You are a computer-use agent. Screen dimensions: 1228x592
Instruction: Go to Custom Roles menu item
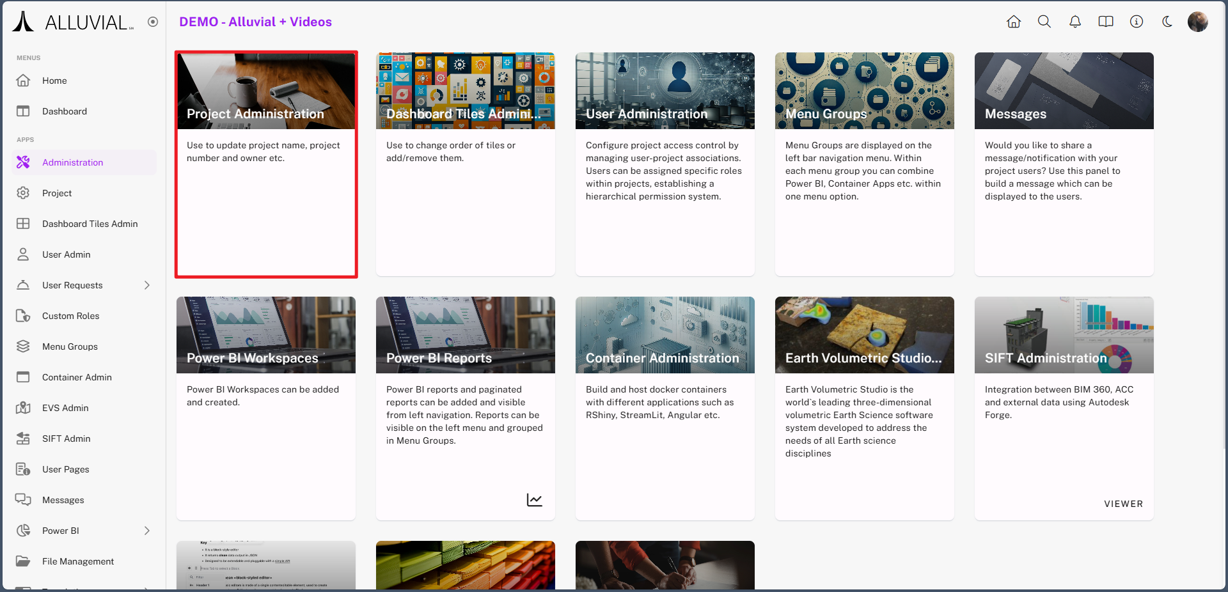pos(70,316)
